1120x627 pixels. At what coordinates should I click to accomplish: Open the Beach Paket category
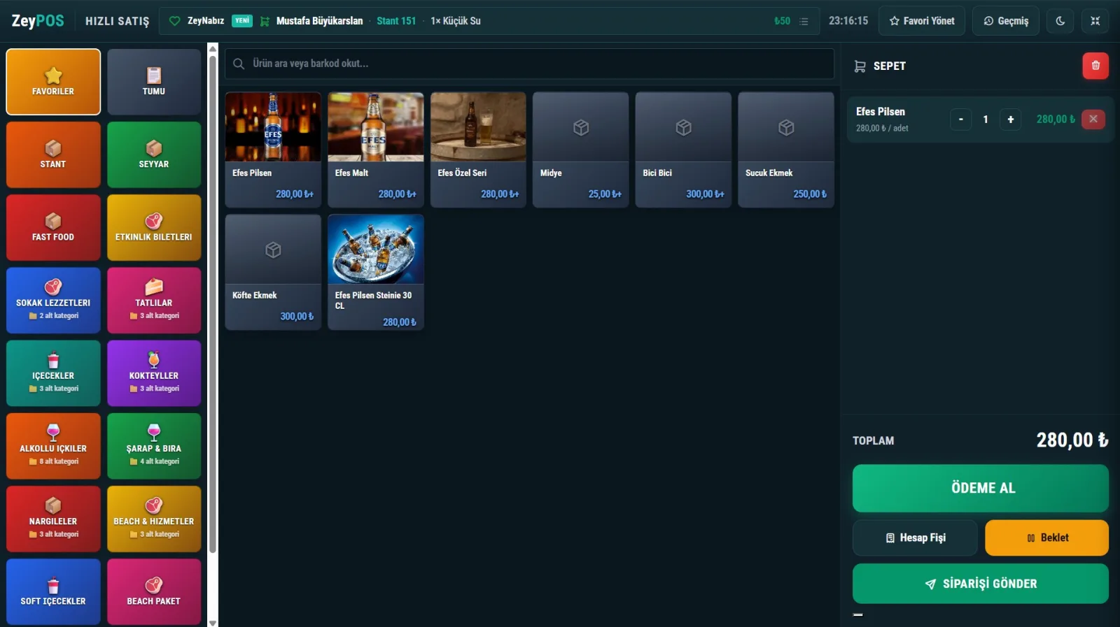154,591
